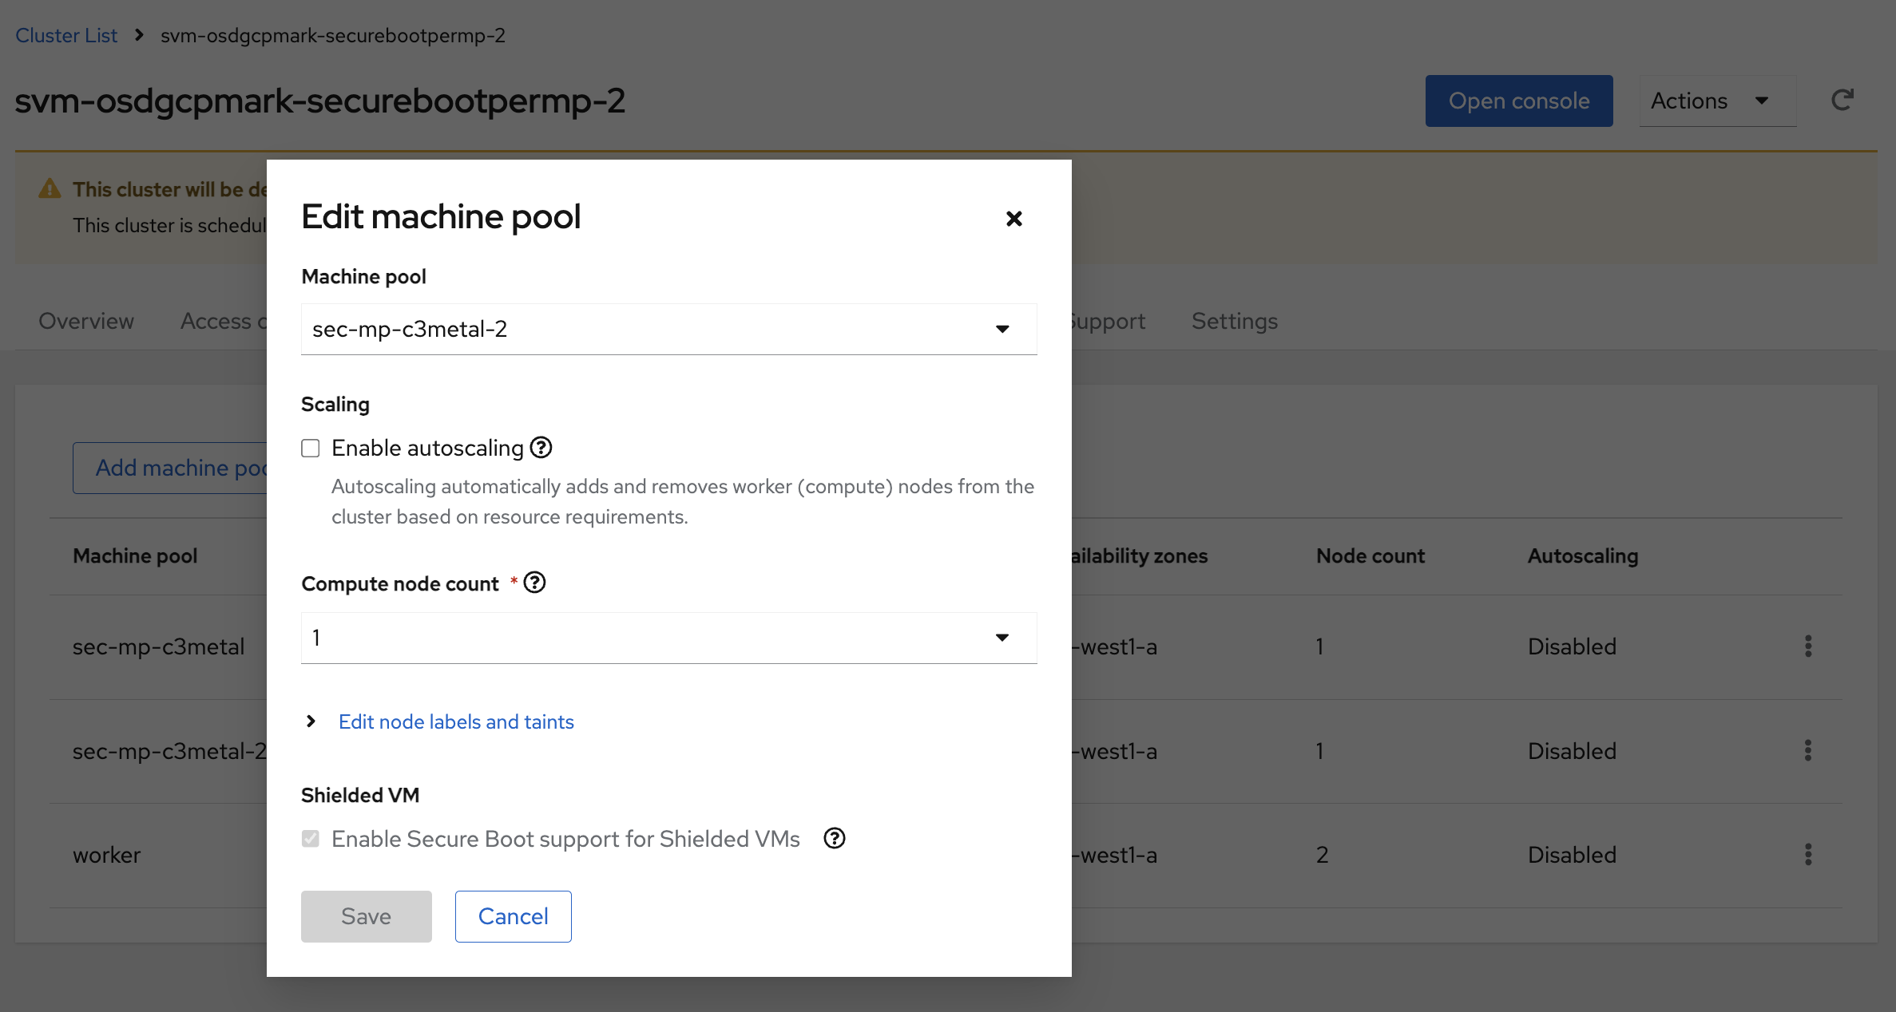This screenshot has width=1896, height=1012.
Task: Open the Machine pool dropdown
Action: (x=668, y=329)
